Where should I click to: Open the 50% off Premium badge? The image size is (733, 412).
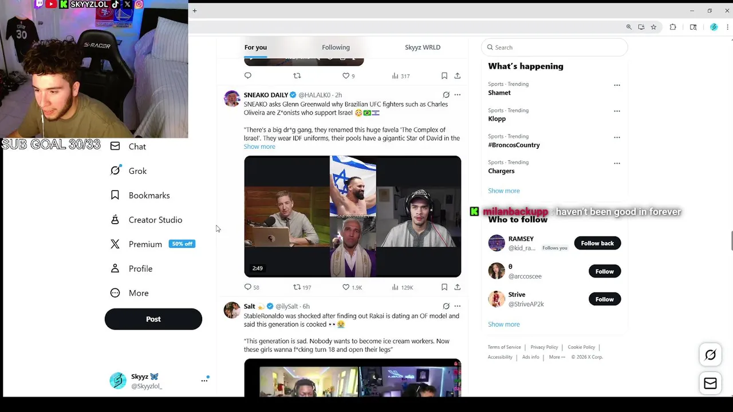click(182, 244)
